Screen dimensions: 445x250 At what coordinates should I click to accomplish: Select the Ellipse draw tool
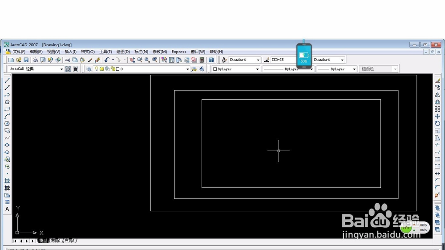click(7, 145)
